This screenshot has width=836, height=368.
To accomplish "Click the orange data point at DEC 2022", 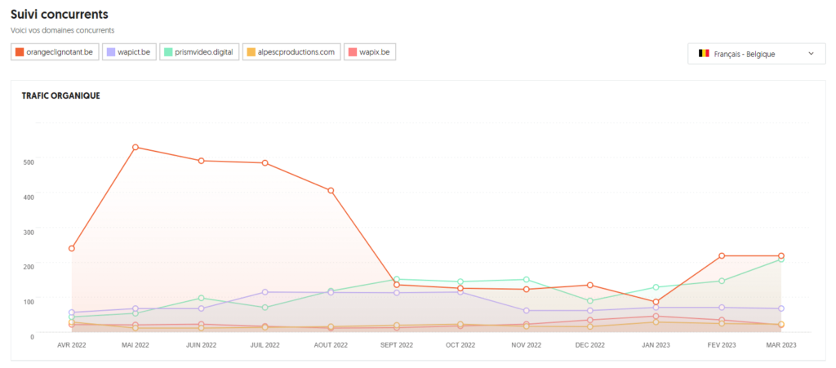I will (x=589, y=285).
